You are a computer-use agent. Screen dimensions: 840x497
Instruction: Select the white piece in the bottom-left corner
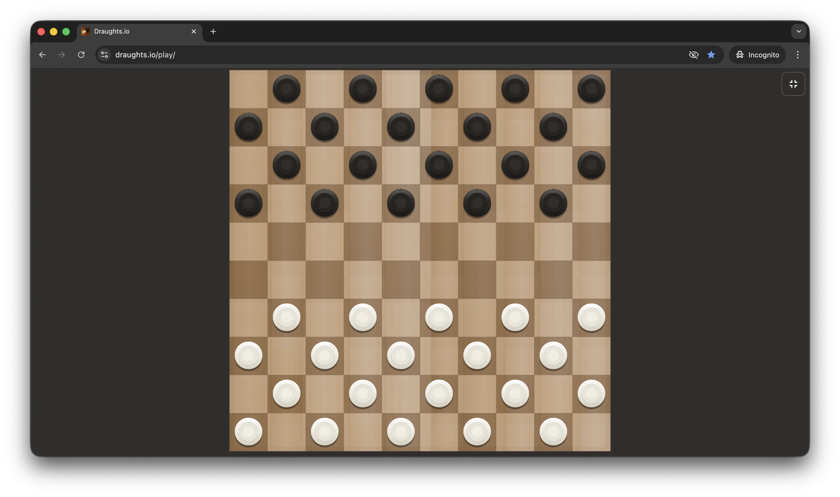point(248,432)
